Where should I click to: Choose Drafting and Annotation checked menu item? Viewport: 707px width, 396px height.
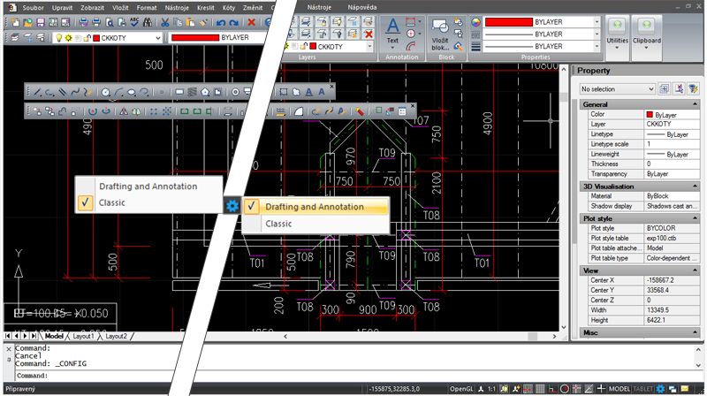[x=315, y=207]
